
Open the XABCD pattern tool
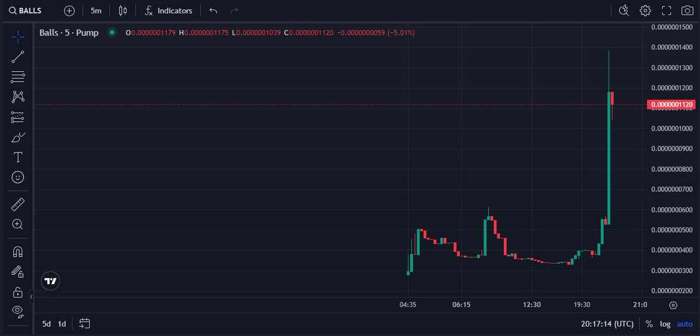click(17, 97)
